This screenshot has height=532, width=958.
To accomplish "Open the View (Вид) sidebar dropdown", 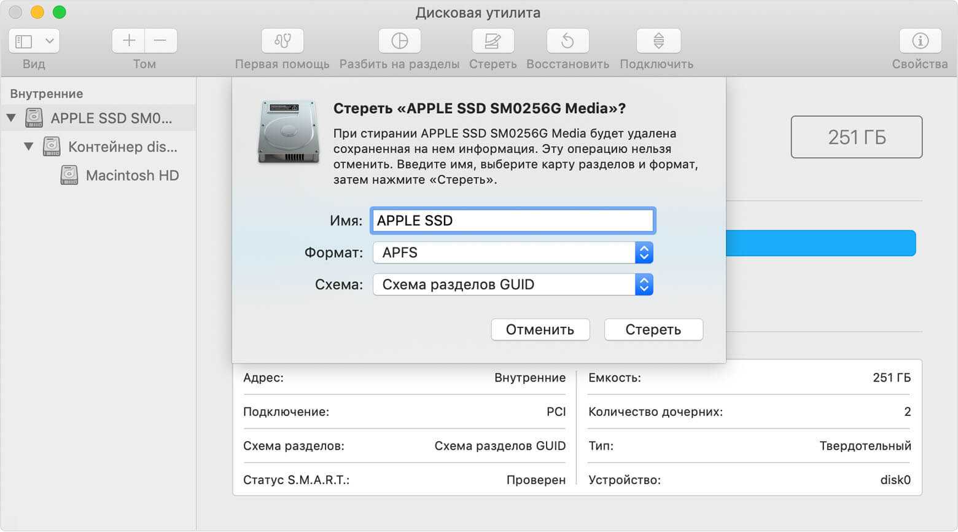I will [34, 41].
